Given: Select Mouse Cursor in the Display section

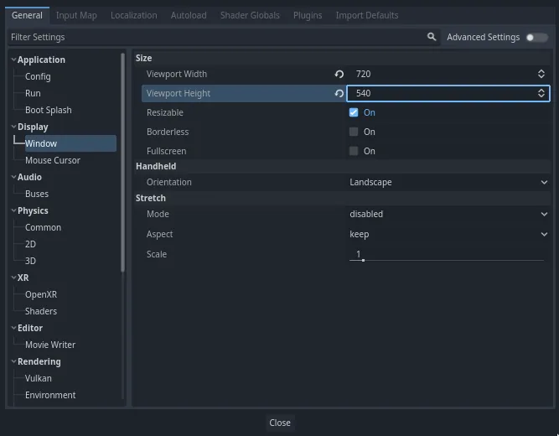Looking at the screenshot, I should (x=53, y=160).
